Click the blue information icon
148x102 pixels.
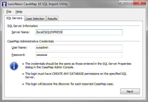[x=14, y=66]
